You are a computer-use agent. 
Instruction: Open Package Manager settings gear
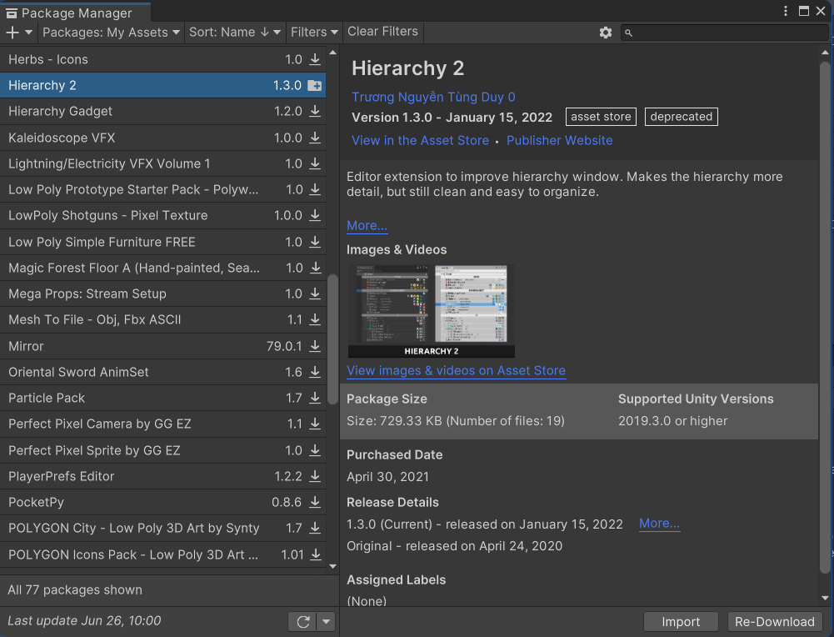605,33
